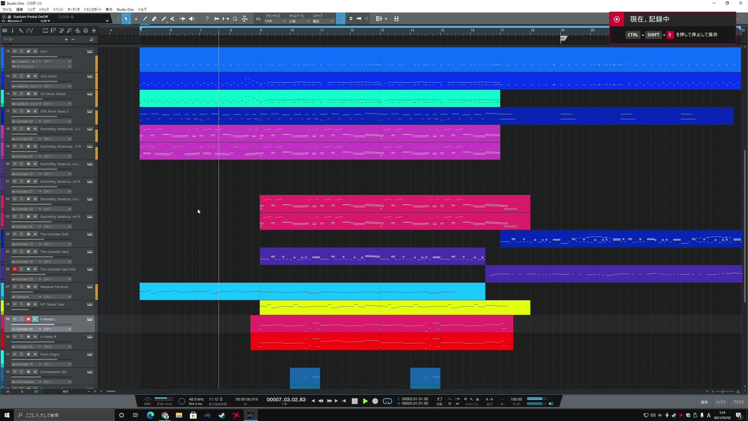Solo the Massive Famicon track
The image size is (748, 421).
click(22, 287)
